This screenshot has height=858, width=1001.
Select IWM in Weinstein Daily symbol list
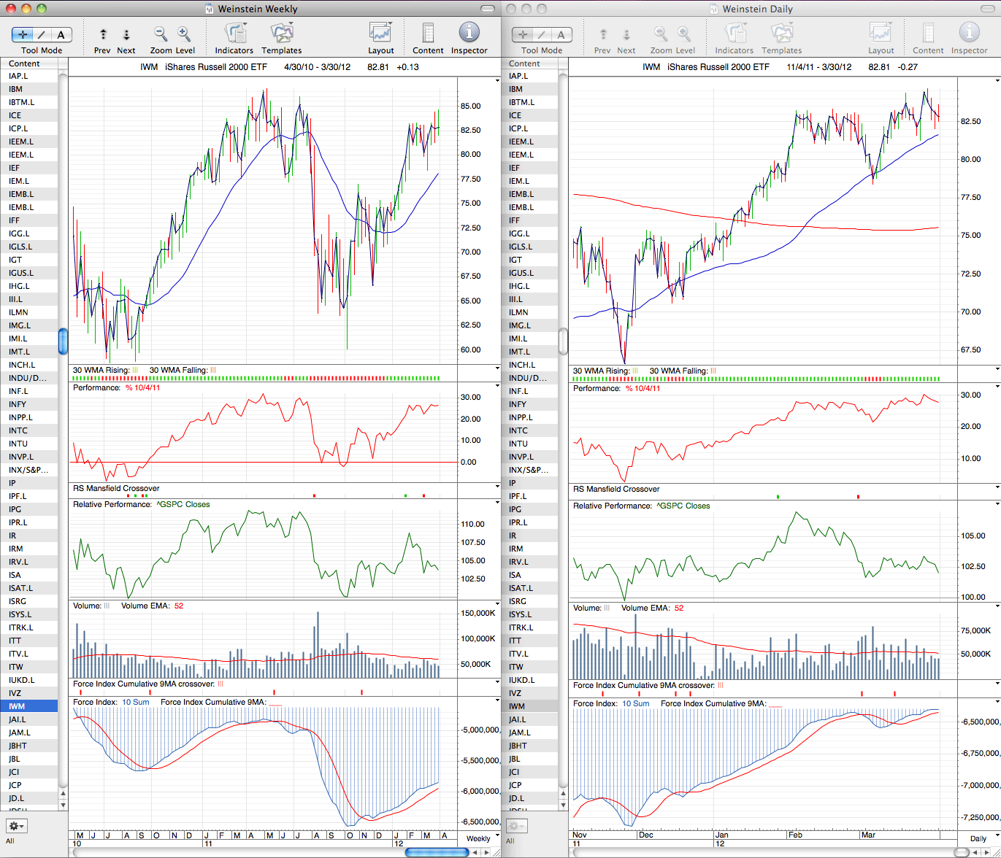click(x=529, y=706)
